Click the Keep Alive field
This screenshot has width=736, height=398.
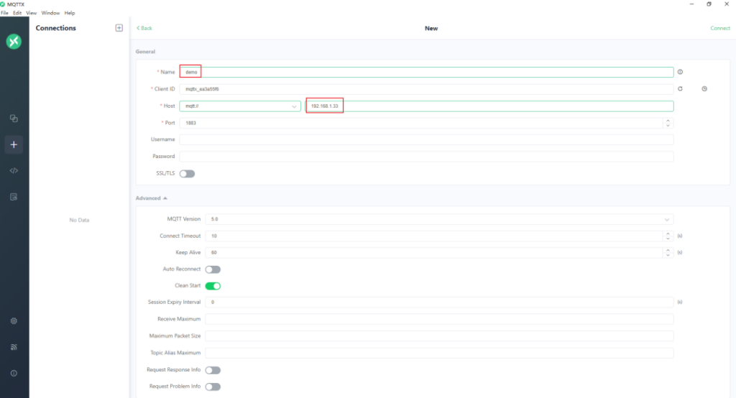click(434, 252)
